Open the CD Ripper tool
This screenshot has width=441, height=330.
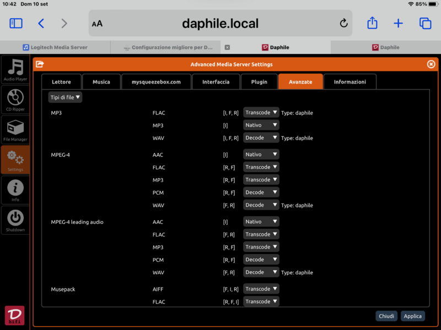(15, 100)
